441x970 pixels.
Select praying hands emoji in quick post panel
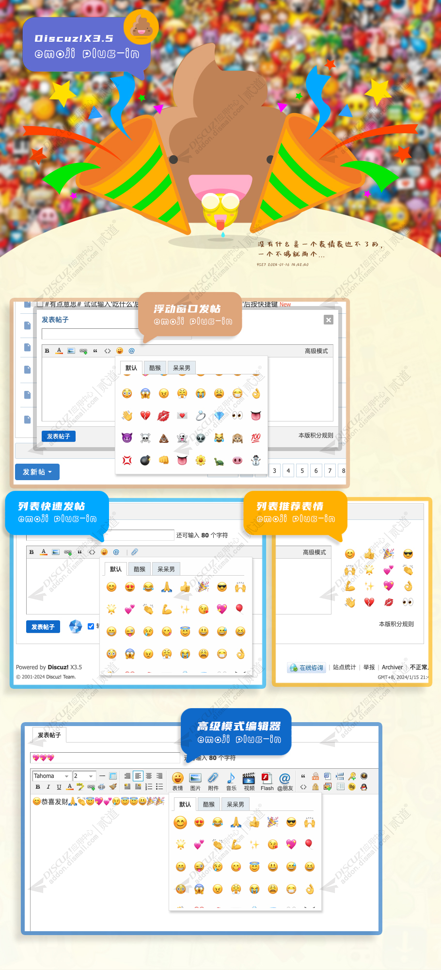[x=167, y=587]
